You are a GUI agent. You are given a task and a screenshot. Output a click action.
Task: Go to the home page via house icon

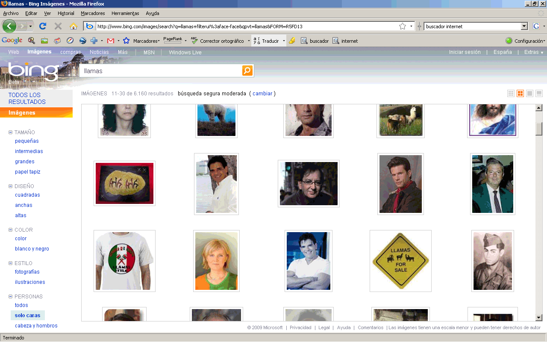point(73,26)
